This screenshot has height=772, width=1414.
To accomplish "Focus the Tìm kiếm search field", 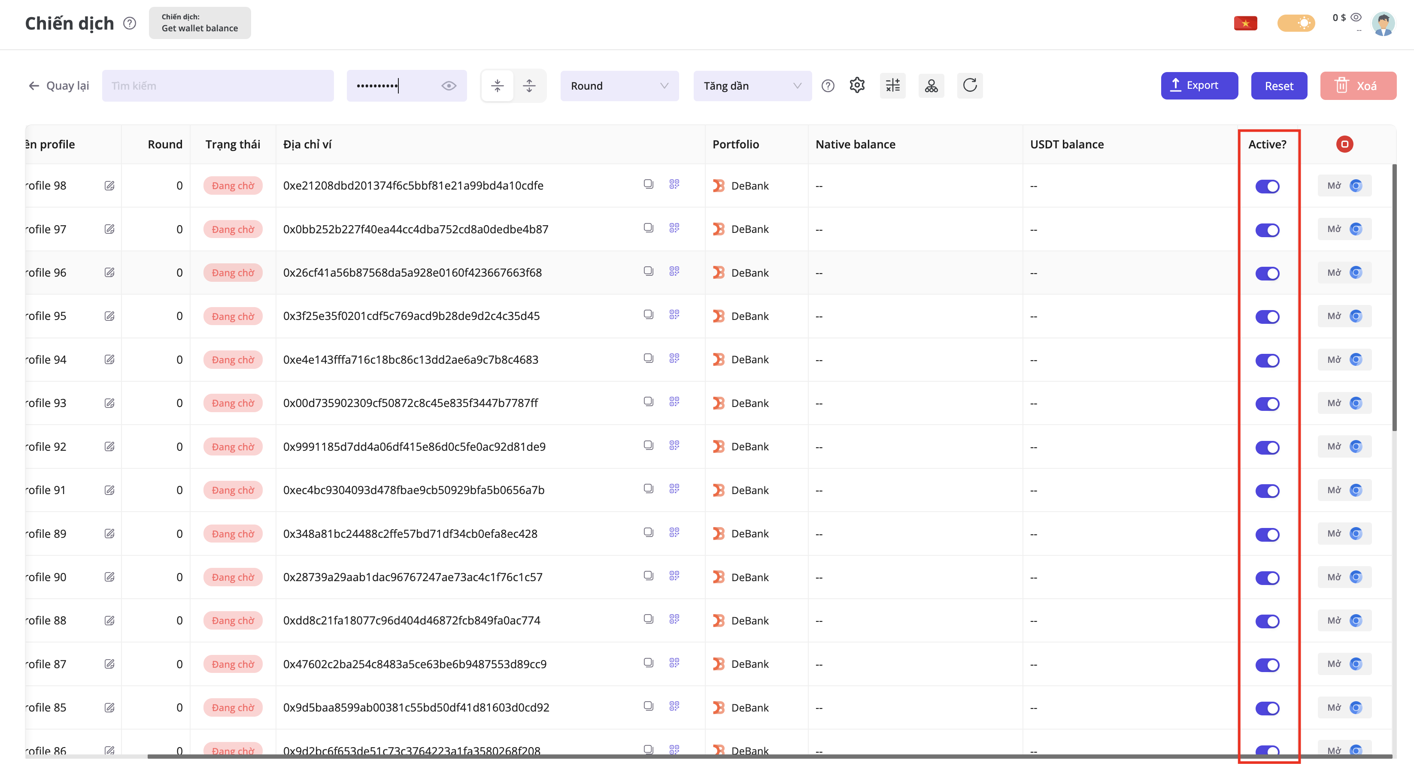I will (x=217, y=85).
